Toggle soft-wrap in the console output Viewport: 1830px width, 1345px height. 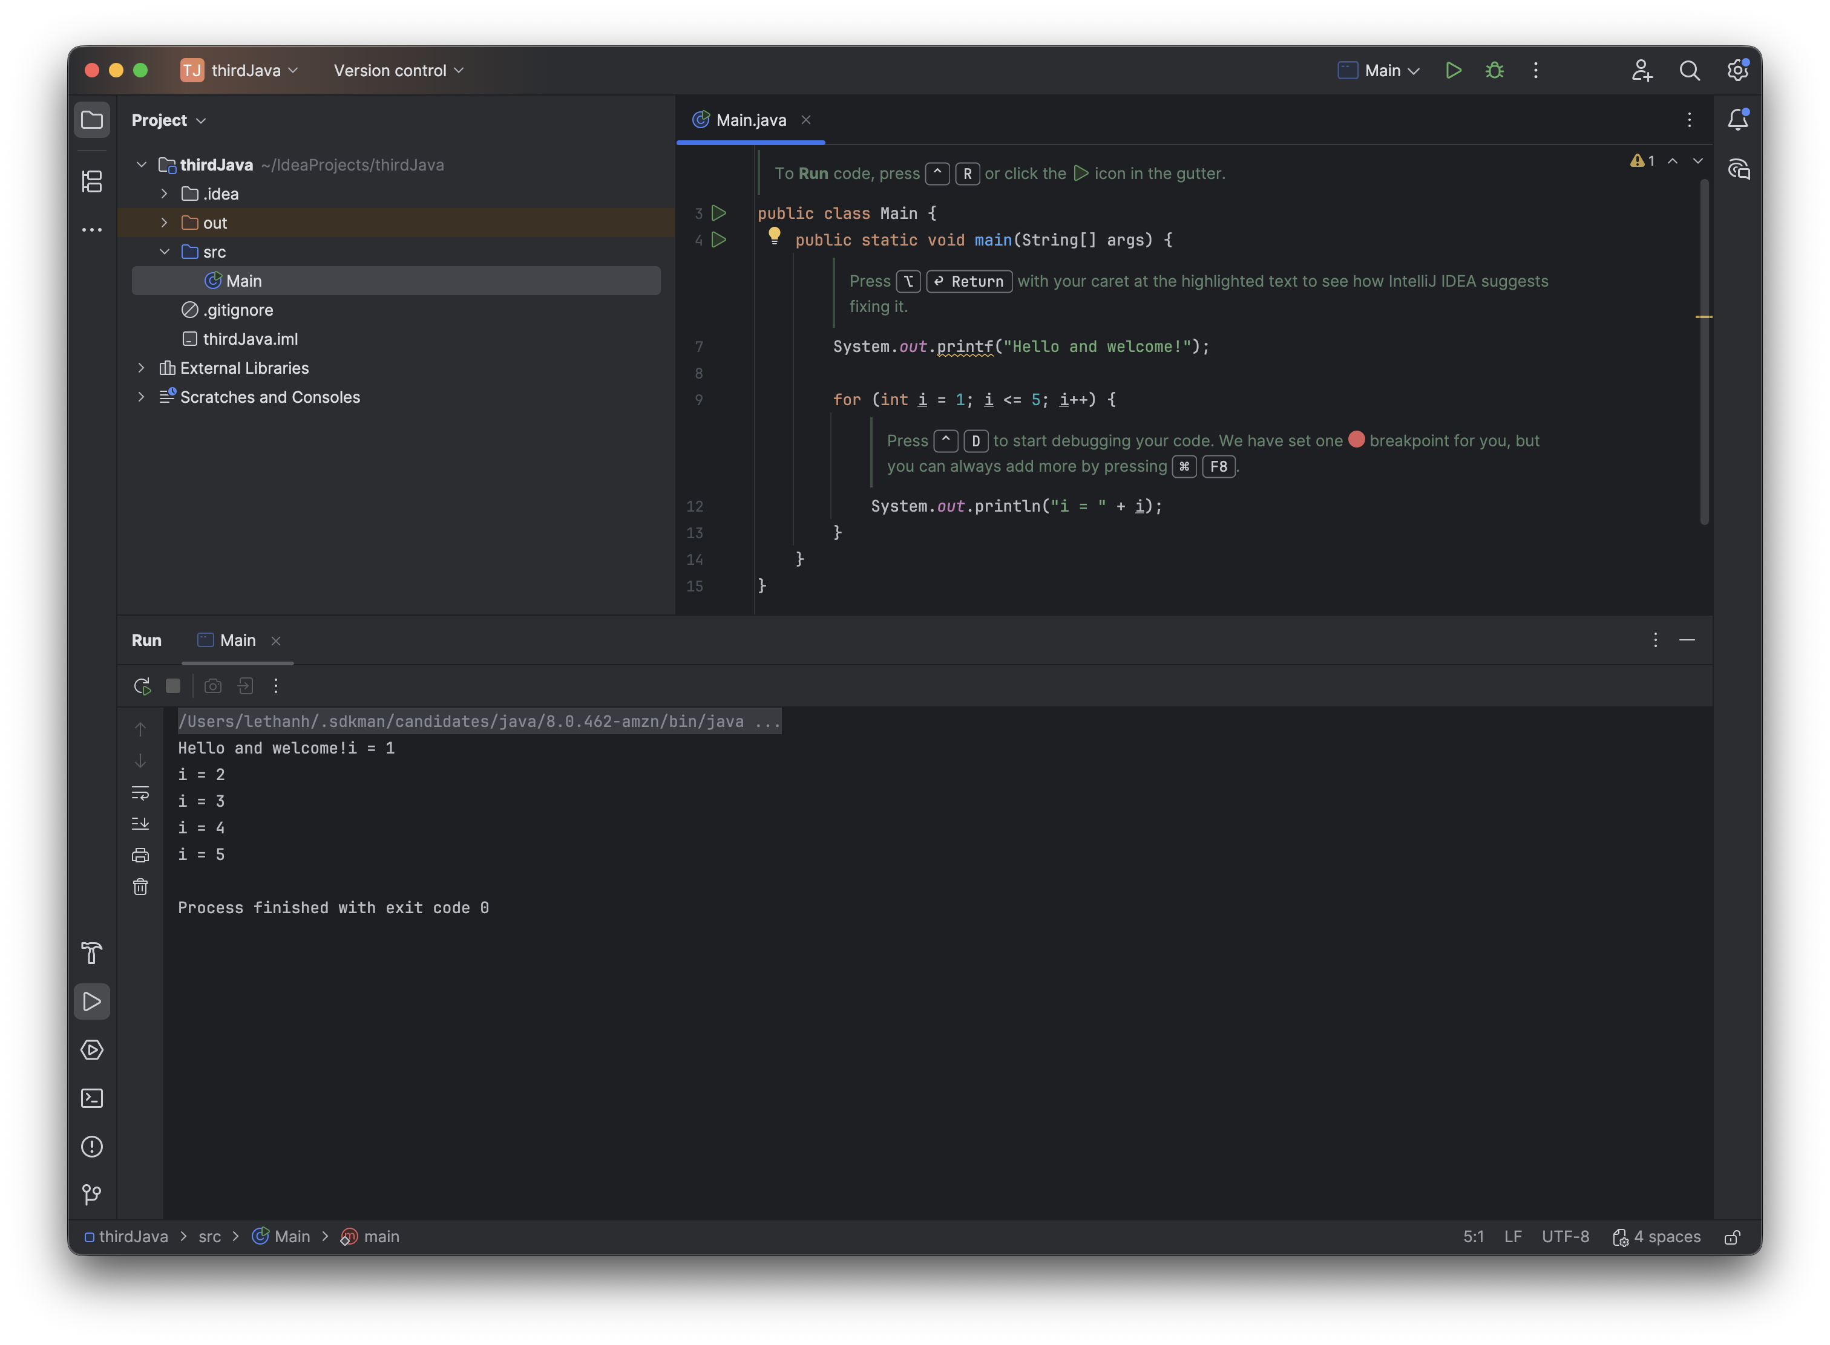pyautogui.click(x=140, y=792)
